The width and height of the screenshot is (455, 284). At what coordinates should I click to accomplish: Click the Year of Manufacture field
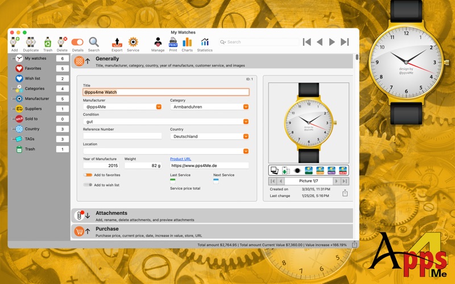coord(101,165)
